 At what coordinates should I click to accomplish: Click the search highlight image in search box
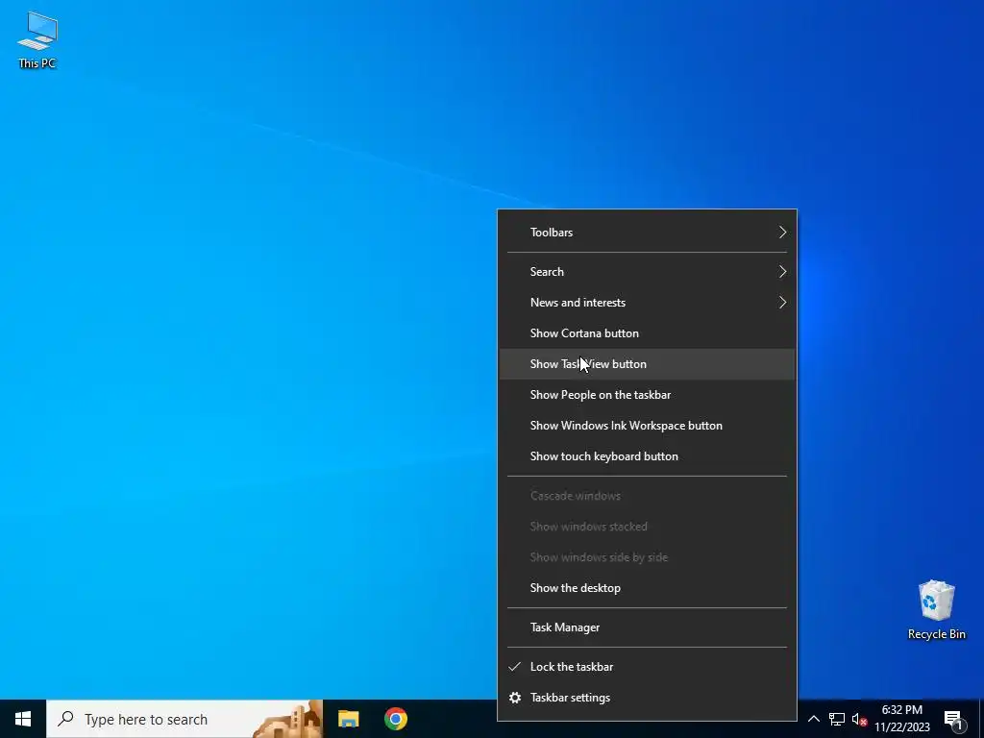(x=287, y=719)
